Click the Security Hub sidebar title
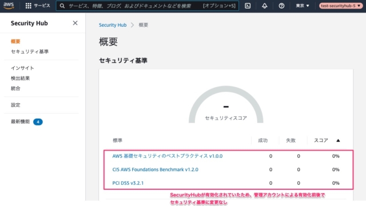The image size is (366, 207). pyautogui.click(x=29, y=23)
